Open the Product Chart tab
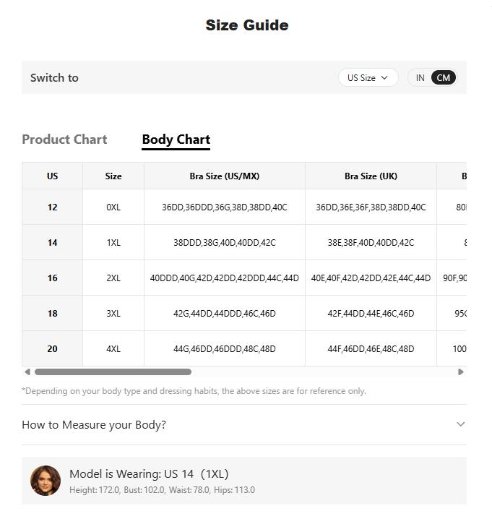The image size is (492, 532). click(64, 140)
